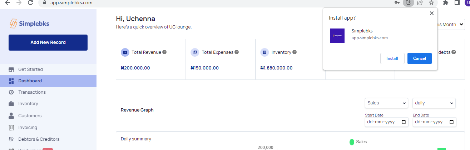Bookmark this page with star icon
The image size is (470, 150).
431,2
